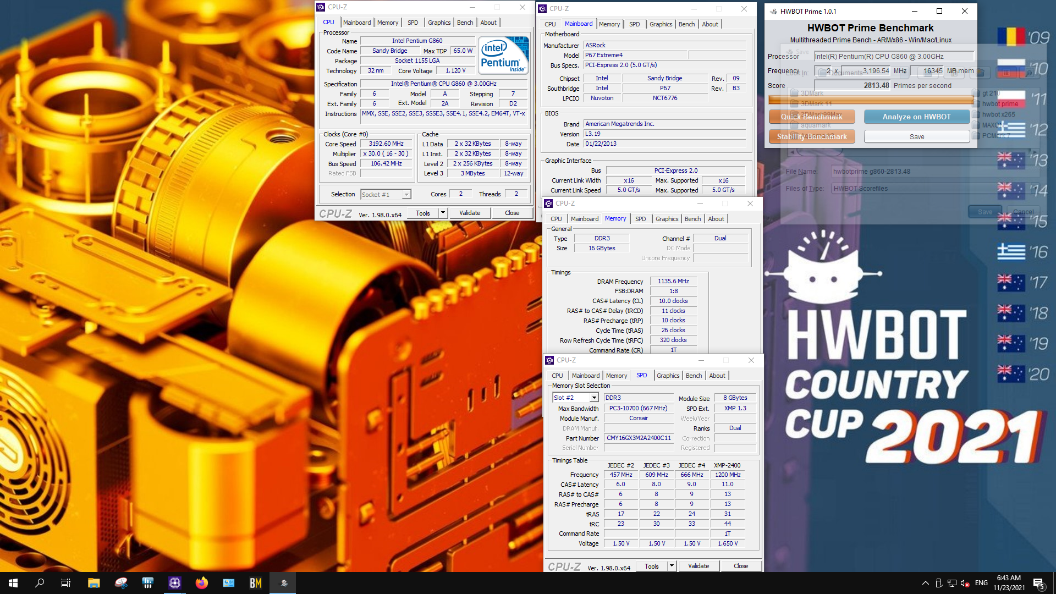
Task: Click the Part Number CMY16GX3M2A2400C11 value
Action: coord(639,438)
